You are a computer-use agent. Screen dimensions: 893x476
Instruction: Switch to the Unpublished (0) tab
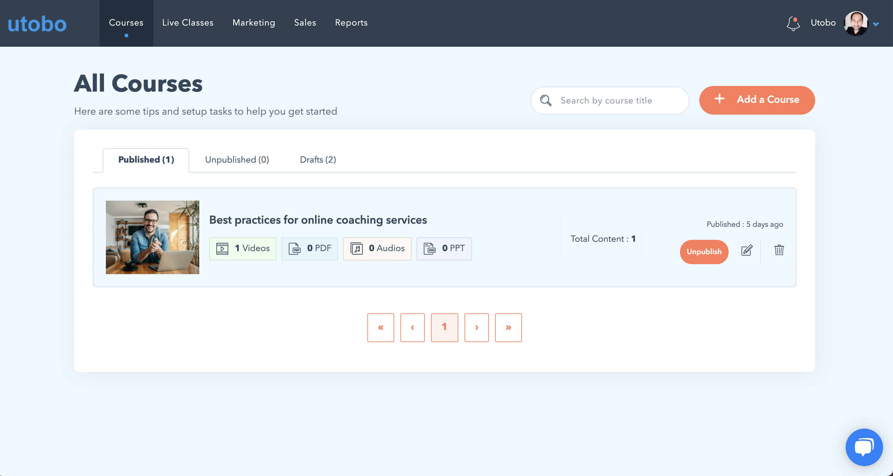tap(237, 159)
